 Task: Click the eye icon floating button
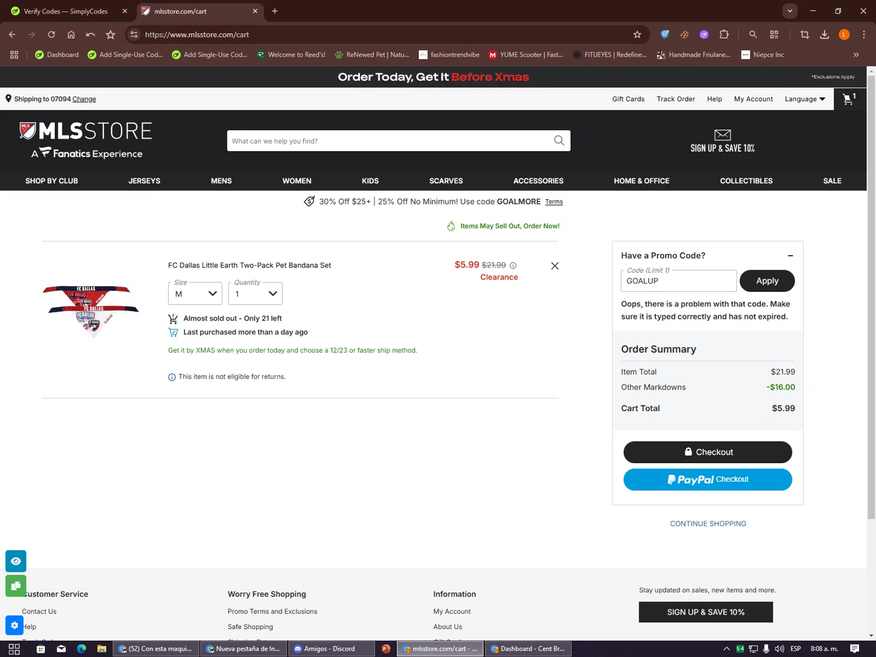[16, 561]
